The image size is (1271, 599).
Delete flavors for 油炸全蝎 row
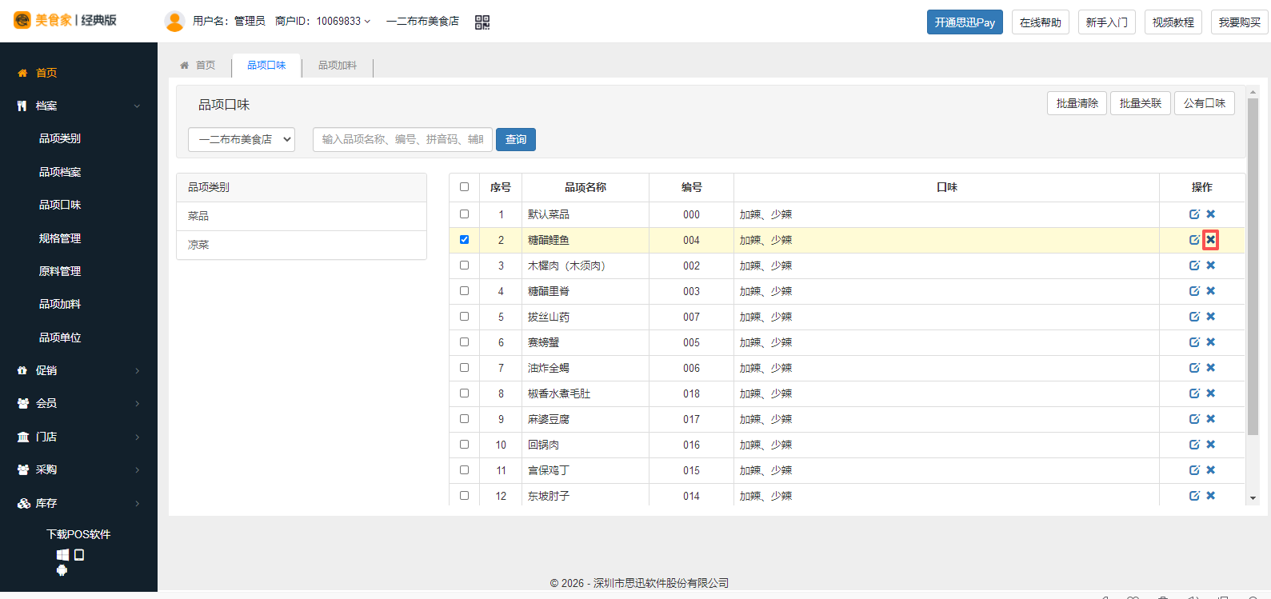[1211, 368]
